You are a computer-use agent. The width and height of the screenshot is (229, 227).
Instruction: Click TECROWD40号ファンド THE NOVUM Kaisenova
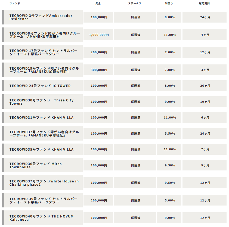(42, 218)
